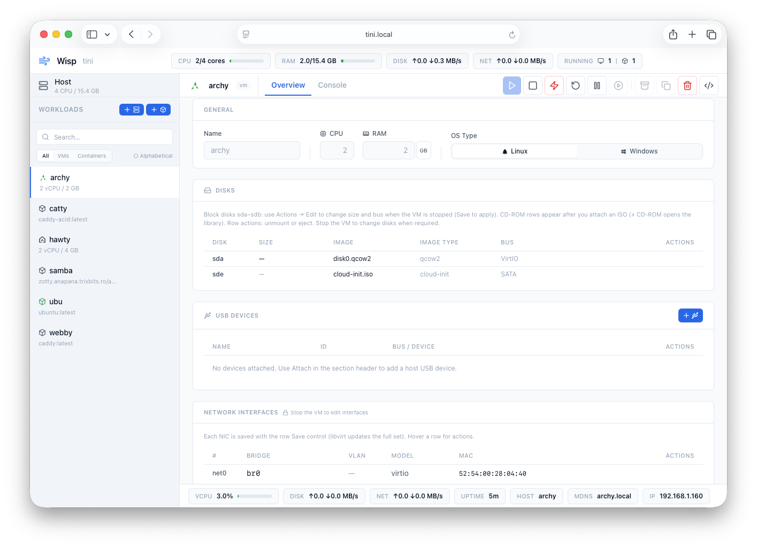Click the Wisp wind logo icon

[44, 61]
